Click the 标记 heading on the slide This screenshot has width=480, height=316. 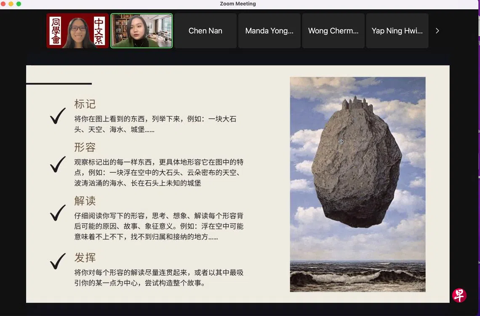(x=85, y=104)
